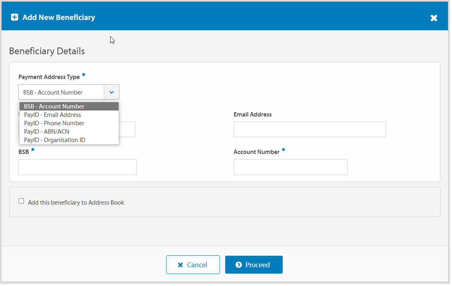
Task: Close the Add New Beneficiary dialog
Action: click(434, 18)
